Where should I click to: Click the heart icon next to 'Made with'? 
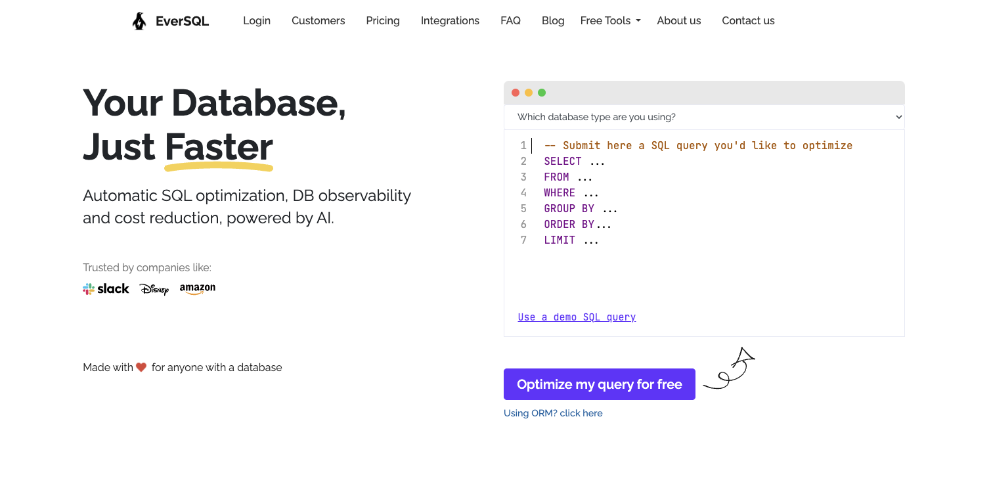coord(140,367)
